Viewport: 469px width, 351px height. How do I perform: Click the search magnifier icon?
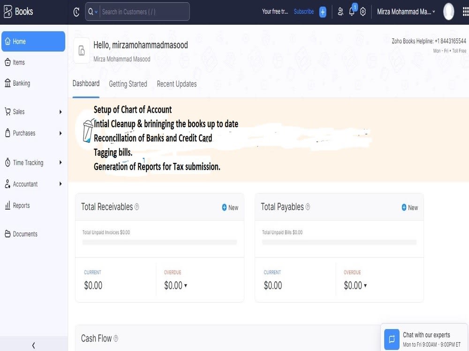91,12
